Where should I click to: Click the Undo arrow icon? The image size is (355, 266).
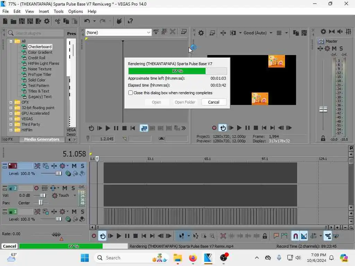(x=87, y=21)
